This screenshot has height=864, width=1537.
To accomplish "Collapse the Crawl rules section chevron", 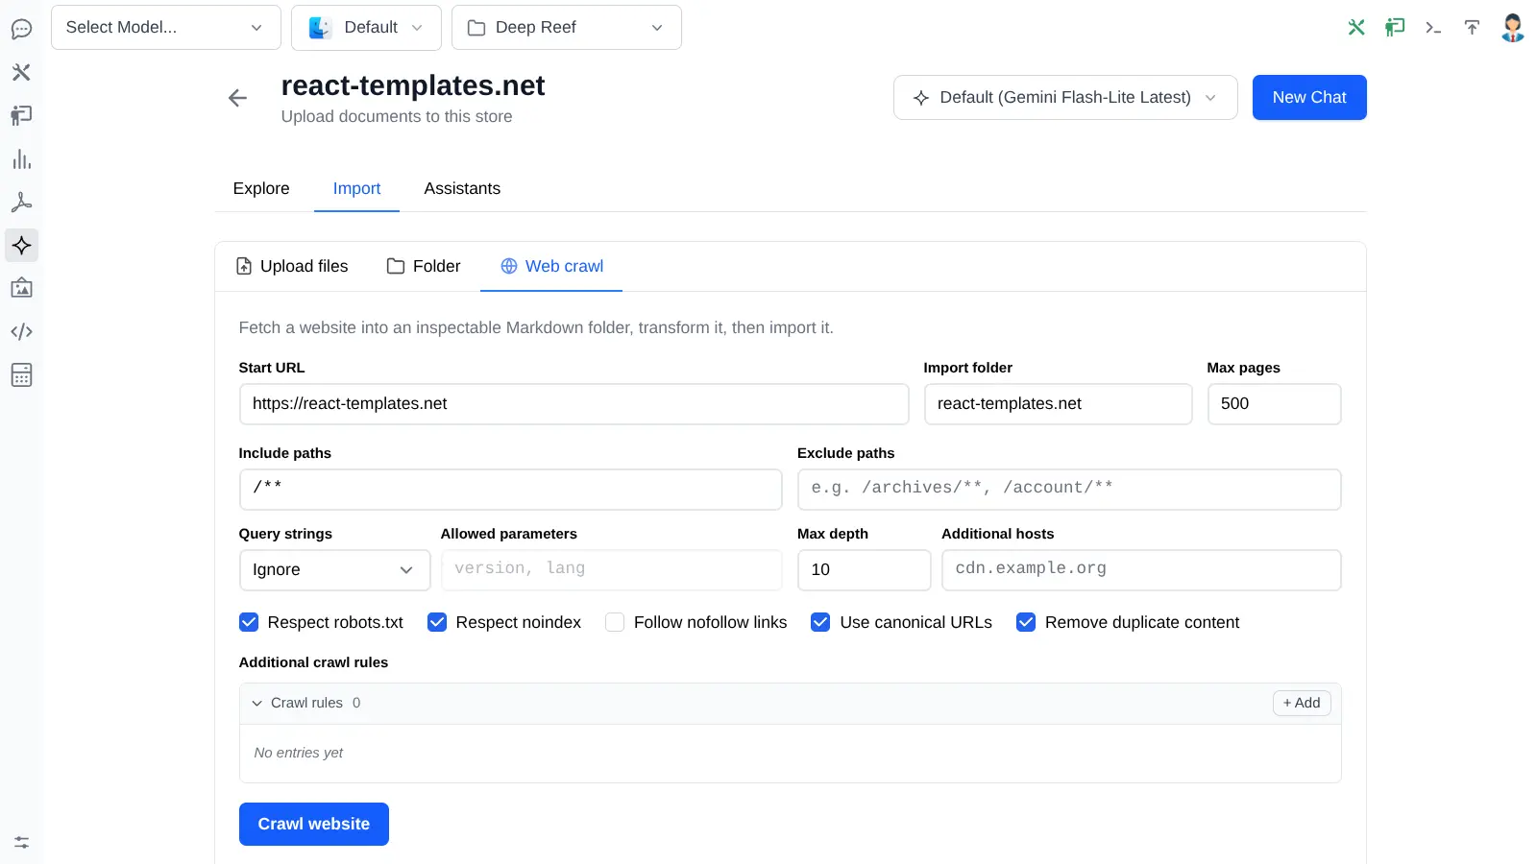I will coord(256,704).
